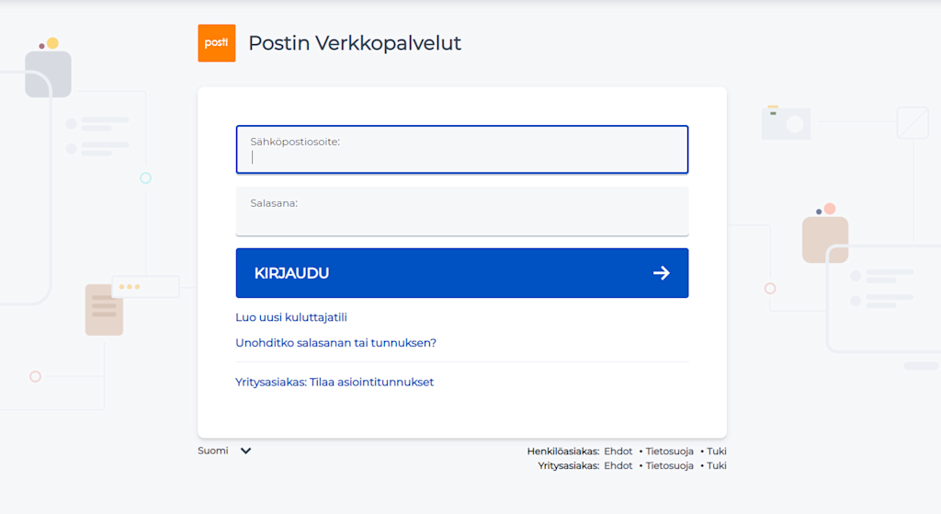Open Henkilöasiakas Ehdot link

click(618, 451)
